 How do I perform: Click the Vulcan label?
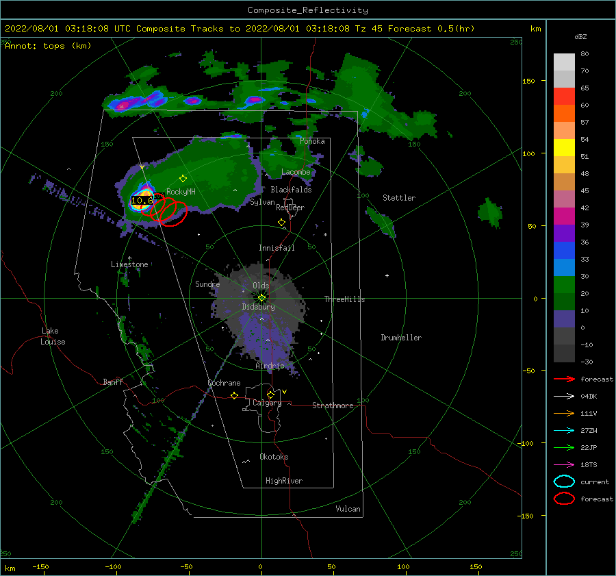(x=348, y=509)
